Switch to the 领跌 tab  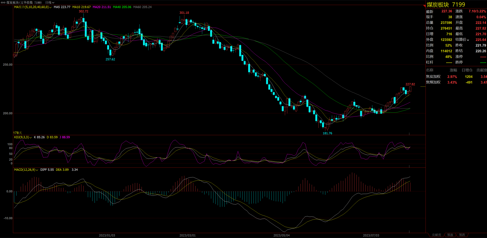pos(462,235)
